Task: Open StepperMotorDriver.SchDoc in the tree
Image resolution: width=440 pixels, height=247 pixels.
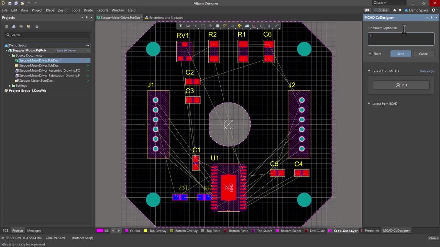Action: (39, 66)
